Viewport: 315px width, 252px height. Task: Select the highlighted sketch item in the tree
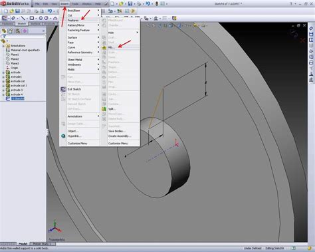point(17,98)
